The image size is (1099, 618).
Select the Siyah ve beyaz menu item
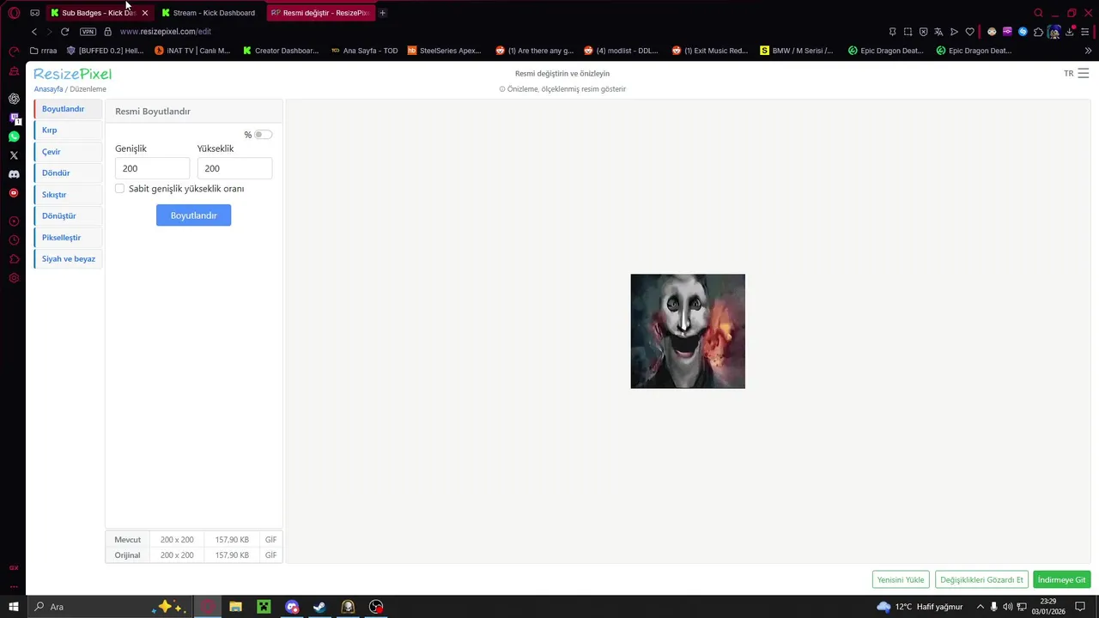tap(68, 259)
